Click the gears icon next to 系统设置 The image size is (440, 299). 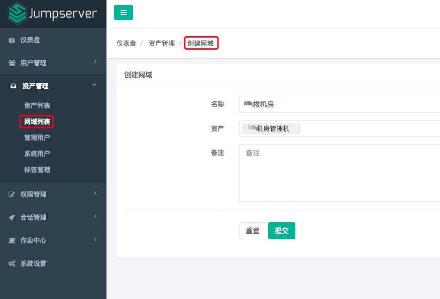(x=12, y=263)
